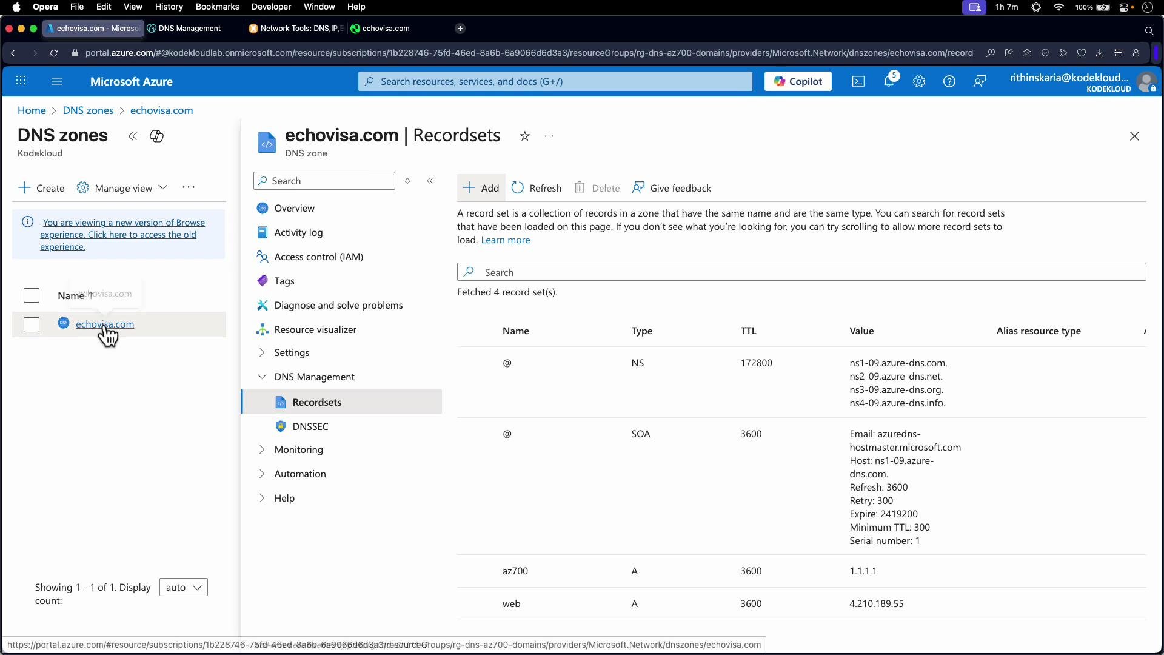Open the Help question mark icon

click(x=949, y=81)
